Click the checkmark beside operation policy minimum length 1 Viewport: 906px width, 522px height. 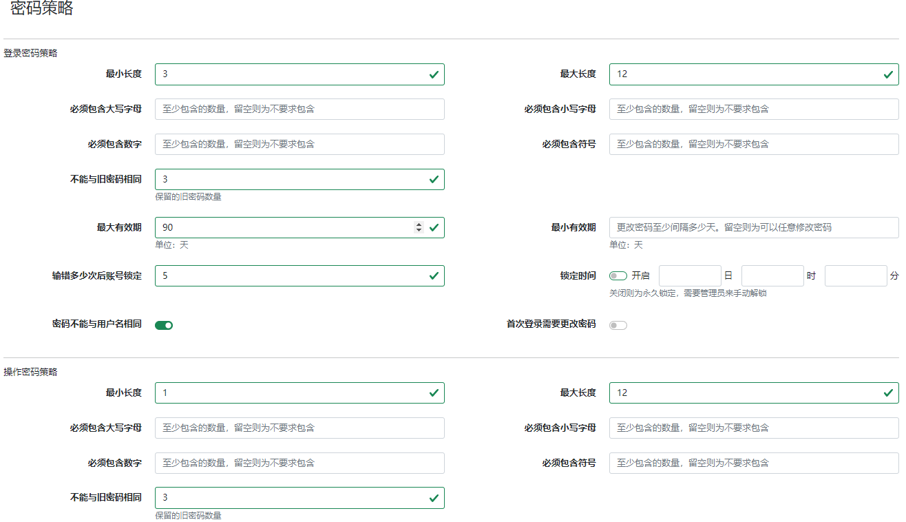[x=433, y=393]
